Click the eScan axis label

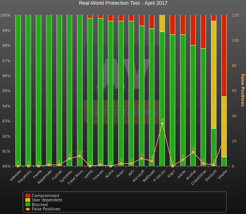[182, 174]
